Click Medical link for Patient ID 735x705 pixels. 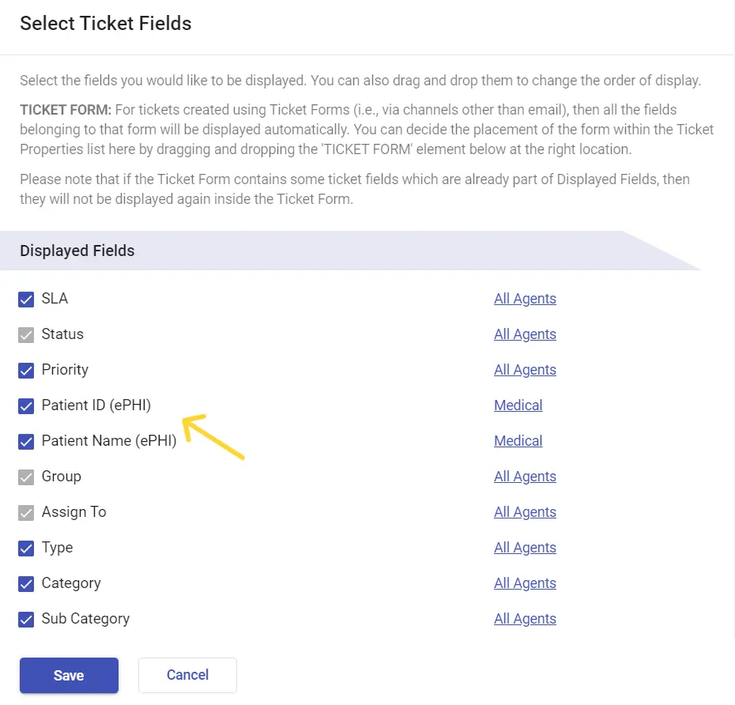[x=518, y=405]
